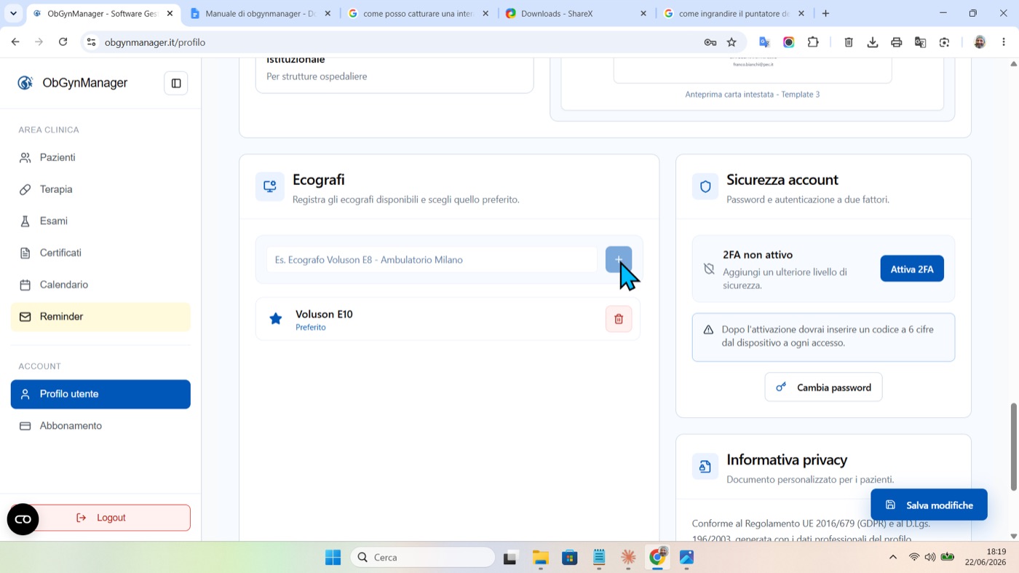Click the ObGynManager logo
Viewport: 1019px width, 573px height.
tap(72, 83)
